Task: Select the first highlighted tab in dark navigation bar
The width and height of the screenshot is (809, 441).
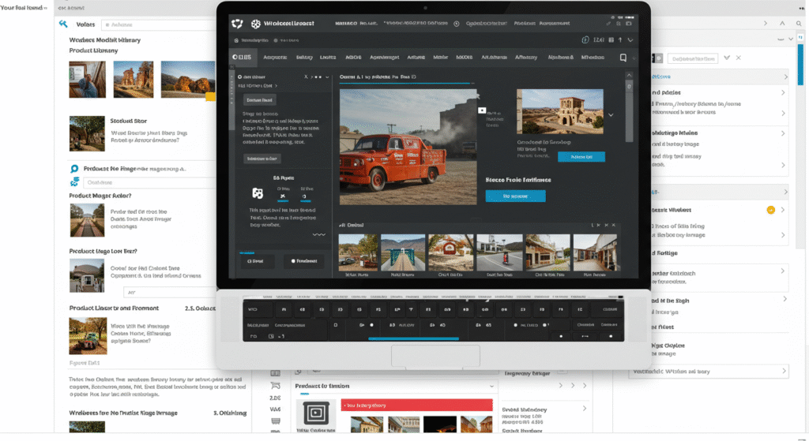Action: [x=242, y=58]
